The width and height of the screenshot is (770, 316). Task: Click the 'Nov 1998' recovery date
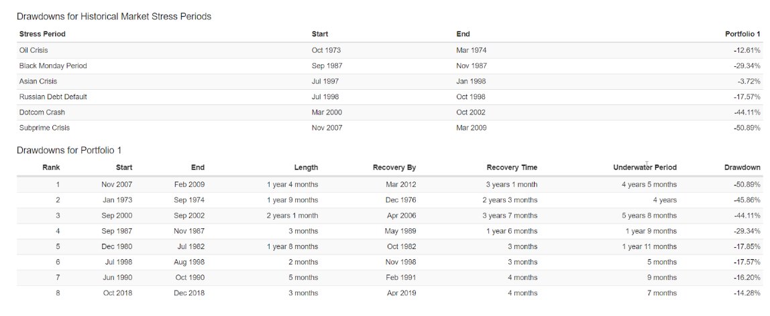click(x=400, y=262)
